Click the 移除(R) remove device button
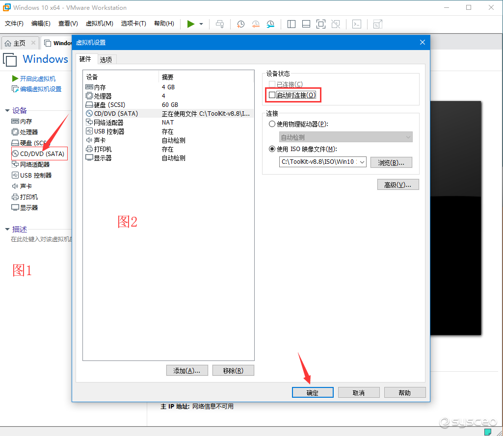503x436 pixels. pos(233,371)
